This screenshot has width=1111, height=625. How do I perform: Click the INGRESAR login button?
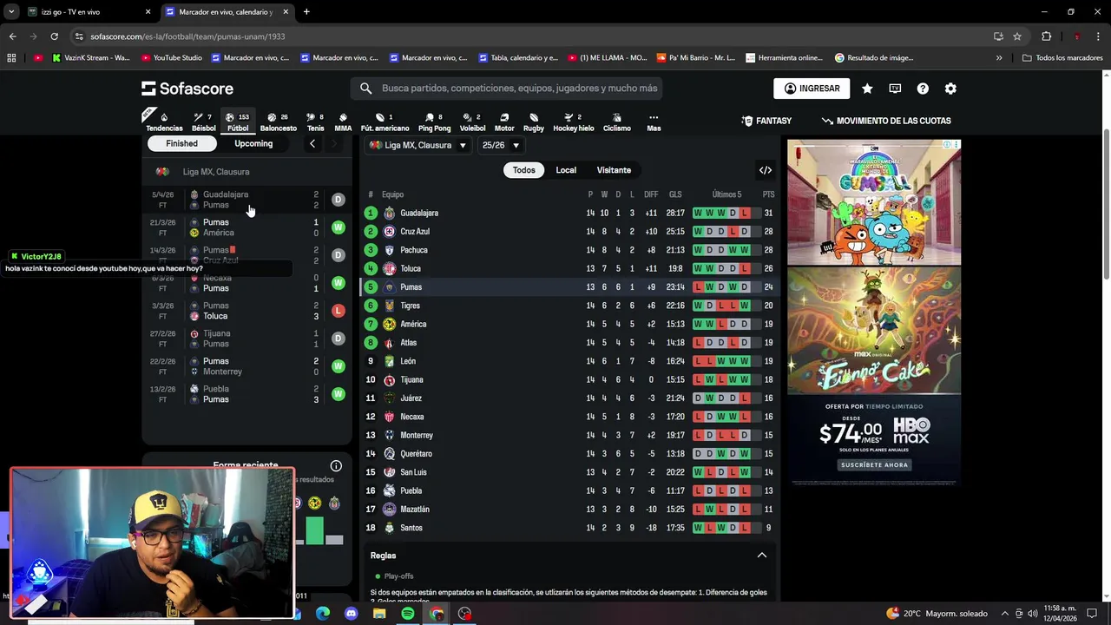tap(812, 89)
